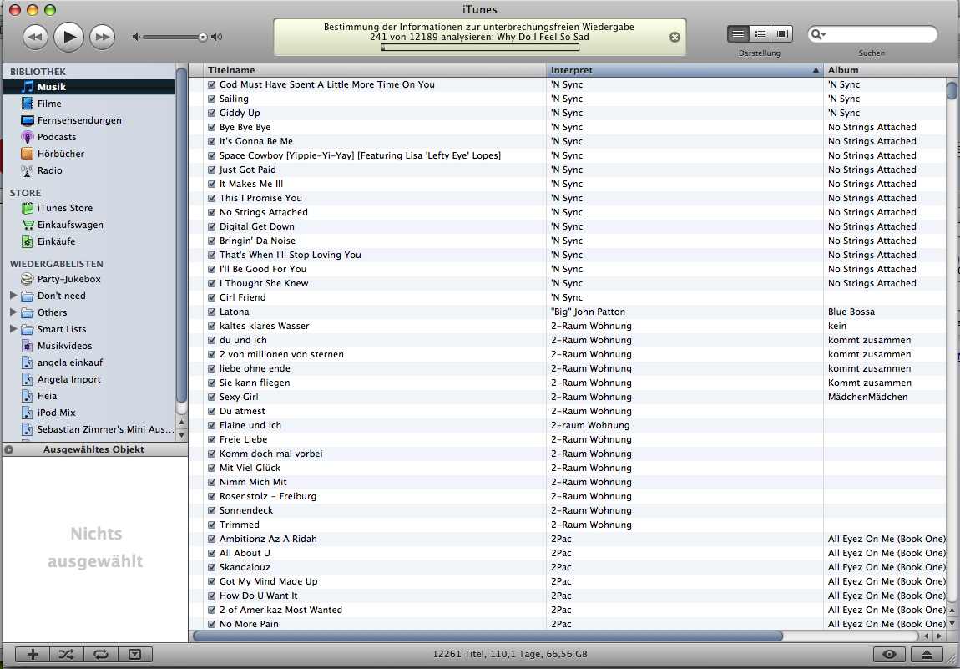Switch to Cover Flow view
Image resolution: width=960 pixels, height=669 pixels.
782,34
